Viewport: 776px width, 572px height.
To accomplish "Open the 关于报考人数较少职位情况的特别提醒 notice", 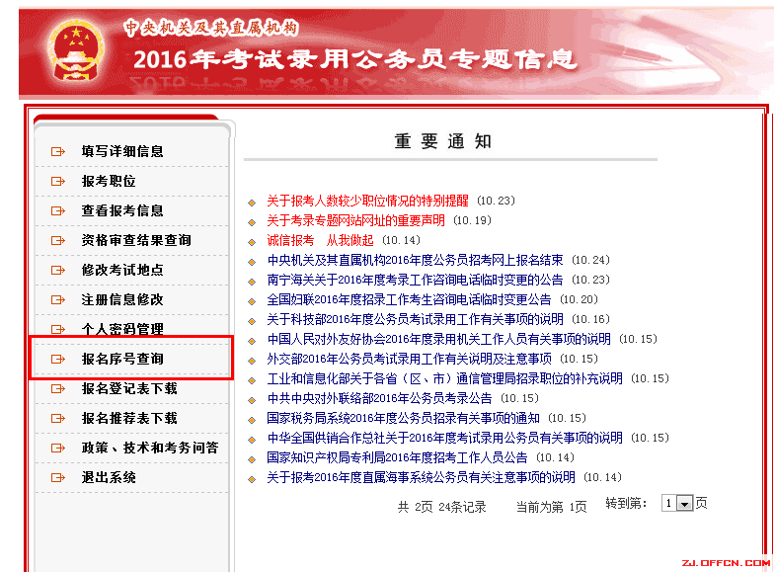I will 367,201.
